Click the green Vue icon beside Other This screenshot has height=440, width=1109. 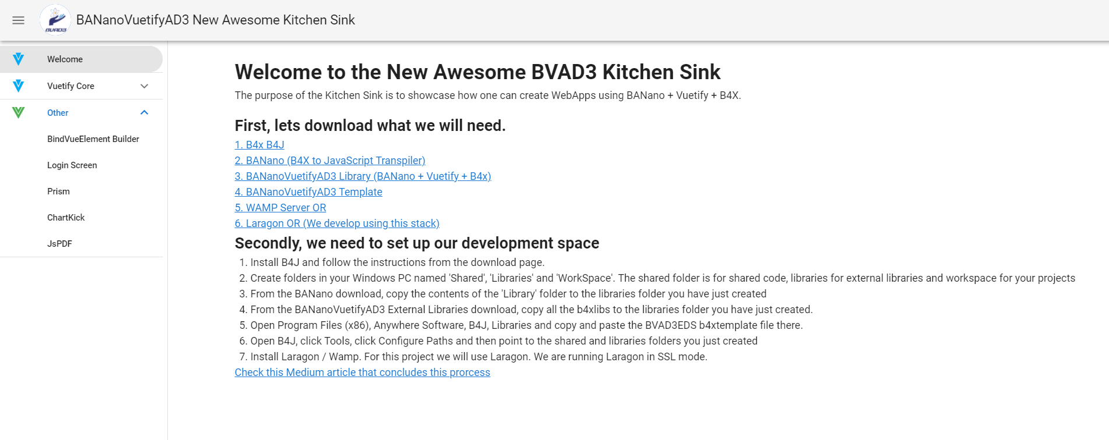point(19,113)
